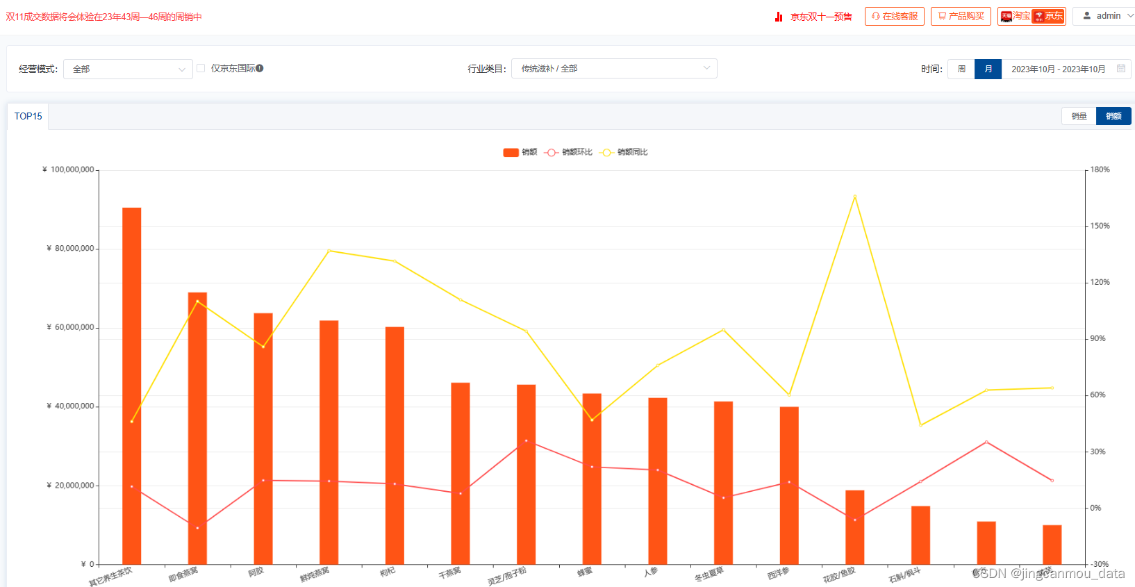This screenshot has width=1135, height=587.
Task: Click the calendar icon in the date range picker
Action: click(1121, 69)
